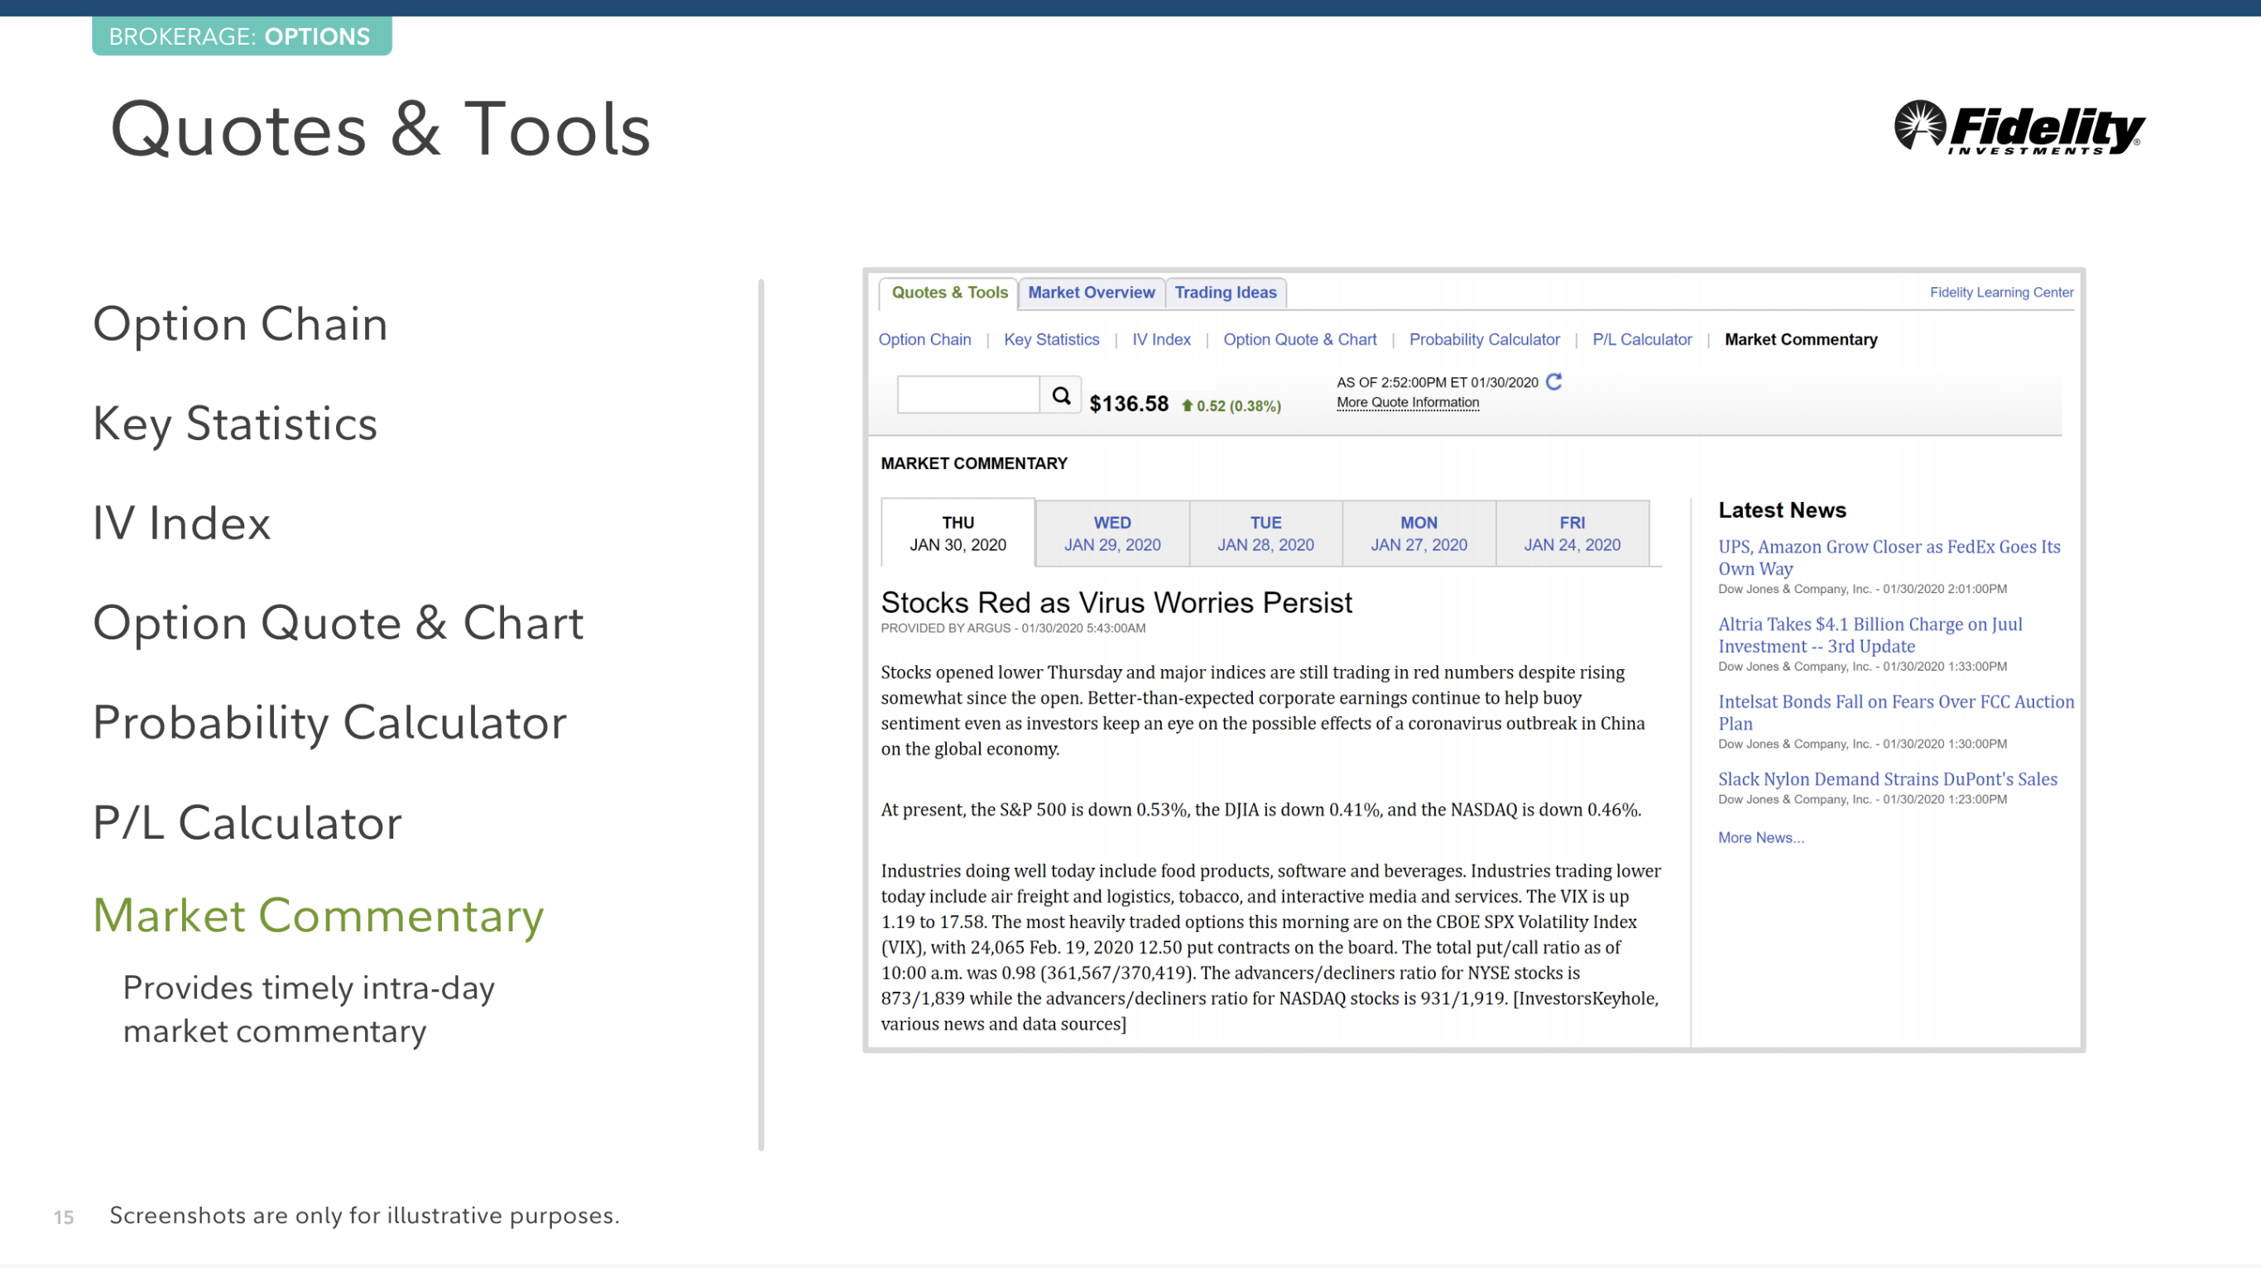This screenshot has height=1268, width=2261.
Task: Click the More Quote Information link
Action: coord(1407,403)
